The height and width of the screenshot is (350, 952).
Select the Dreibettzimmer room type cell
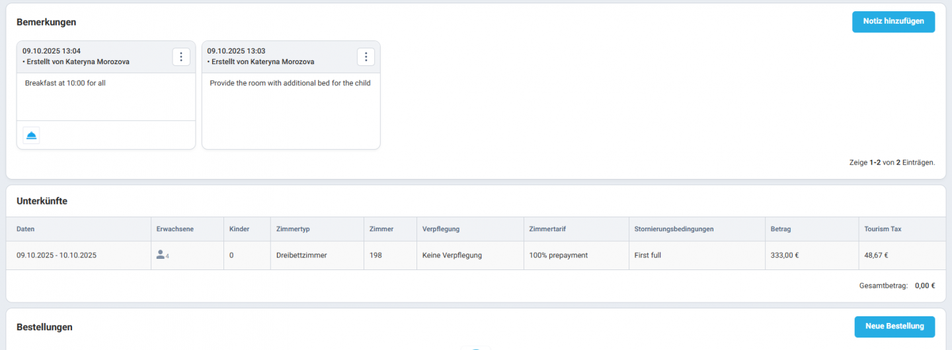tap(301, 256)
